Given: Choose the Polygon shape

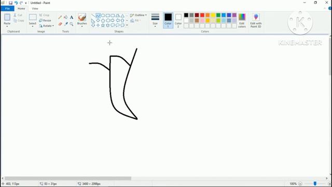Looking at the screenshot, I should coord(118,16).
